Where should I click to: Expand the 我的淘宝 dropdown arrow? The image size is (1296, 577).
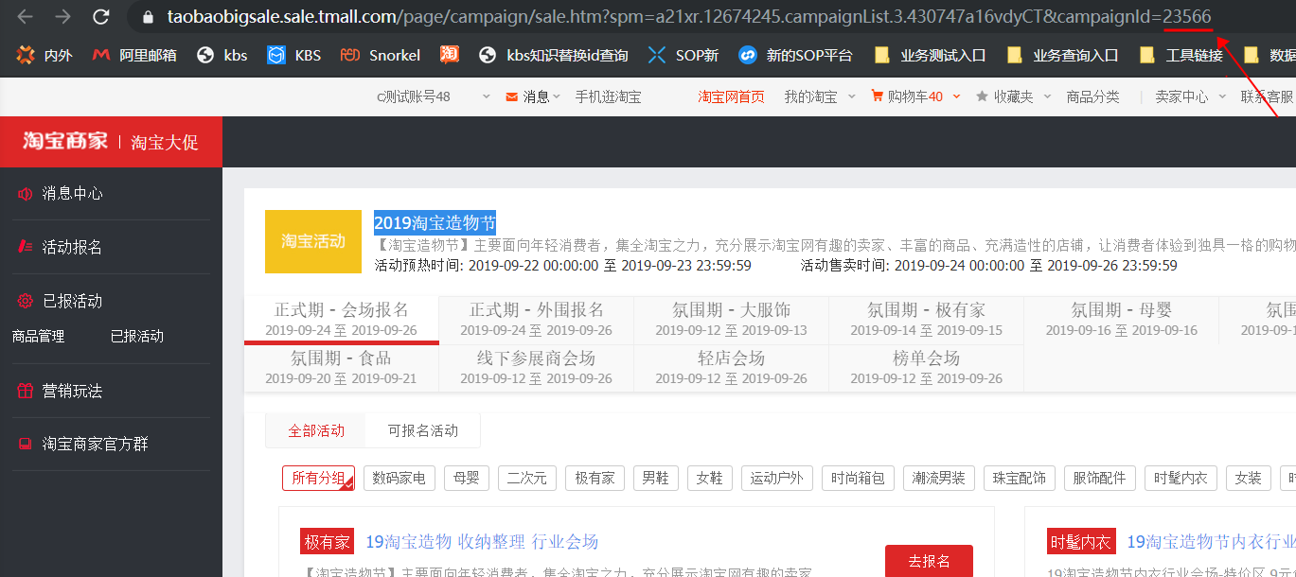click(x=851, y=96)
